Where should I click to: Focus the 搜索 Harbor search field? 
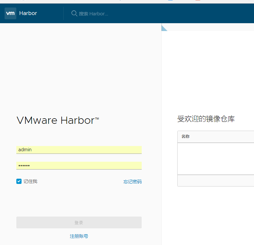(93, 14)
